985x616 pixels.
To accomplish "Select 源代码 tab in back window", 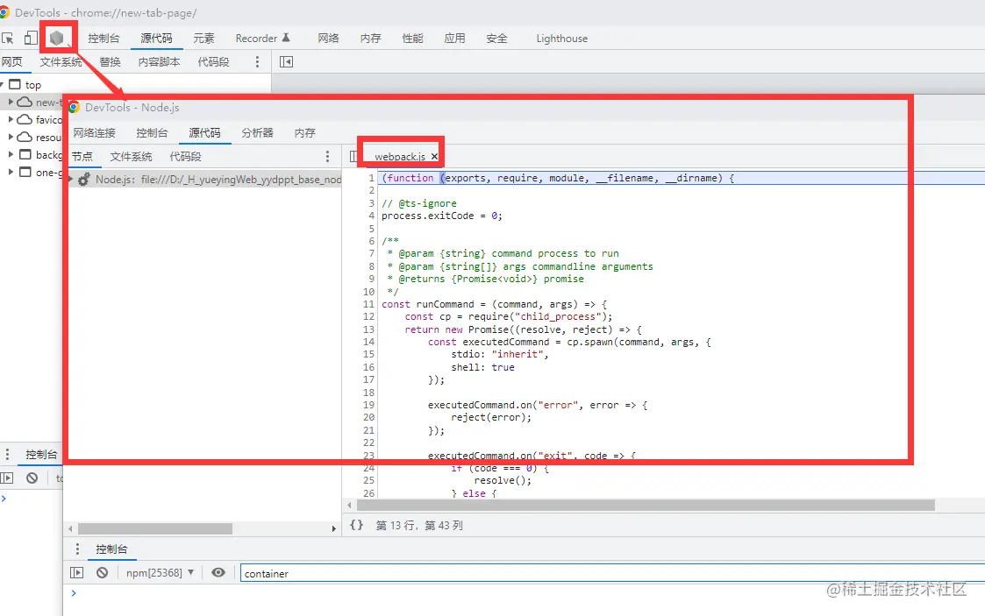I will click(156, 39).
